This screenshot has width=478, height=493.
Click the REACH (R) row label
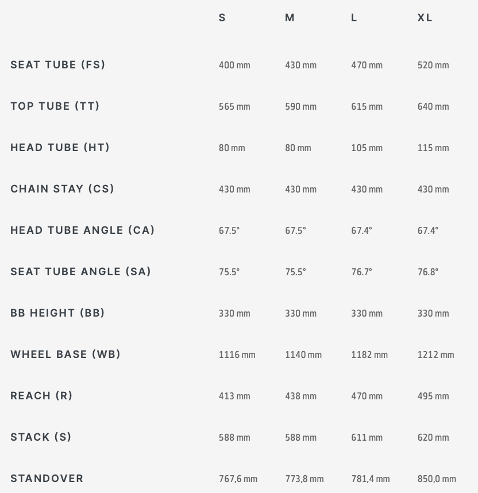pos(41,395)
